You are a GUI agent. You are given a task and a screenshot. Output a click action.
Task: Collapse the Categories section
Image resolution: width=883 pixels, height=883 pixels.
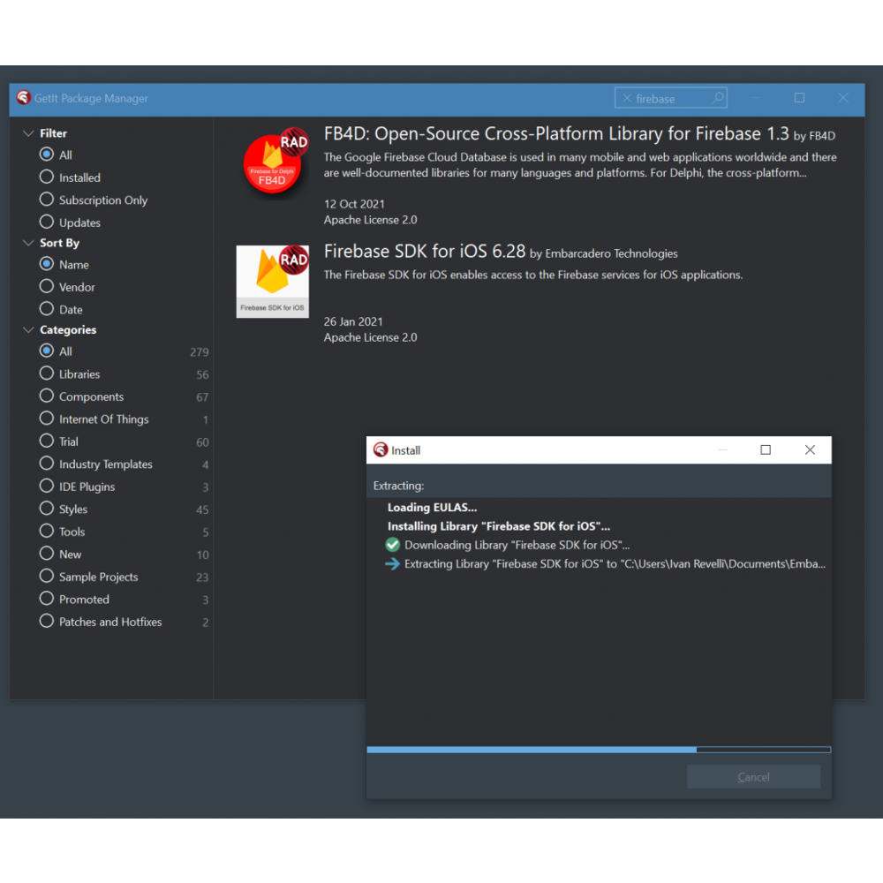pos(28,330)
